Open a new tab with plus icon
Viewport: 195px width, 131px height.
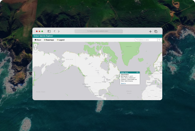(x=150, y=32)
